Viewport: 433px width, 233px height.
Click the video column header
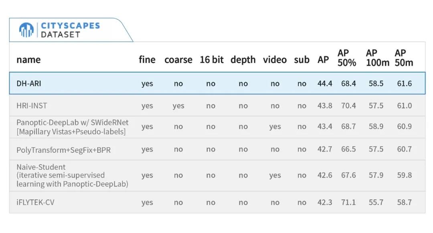click(275, 60)
